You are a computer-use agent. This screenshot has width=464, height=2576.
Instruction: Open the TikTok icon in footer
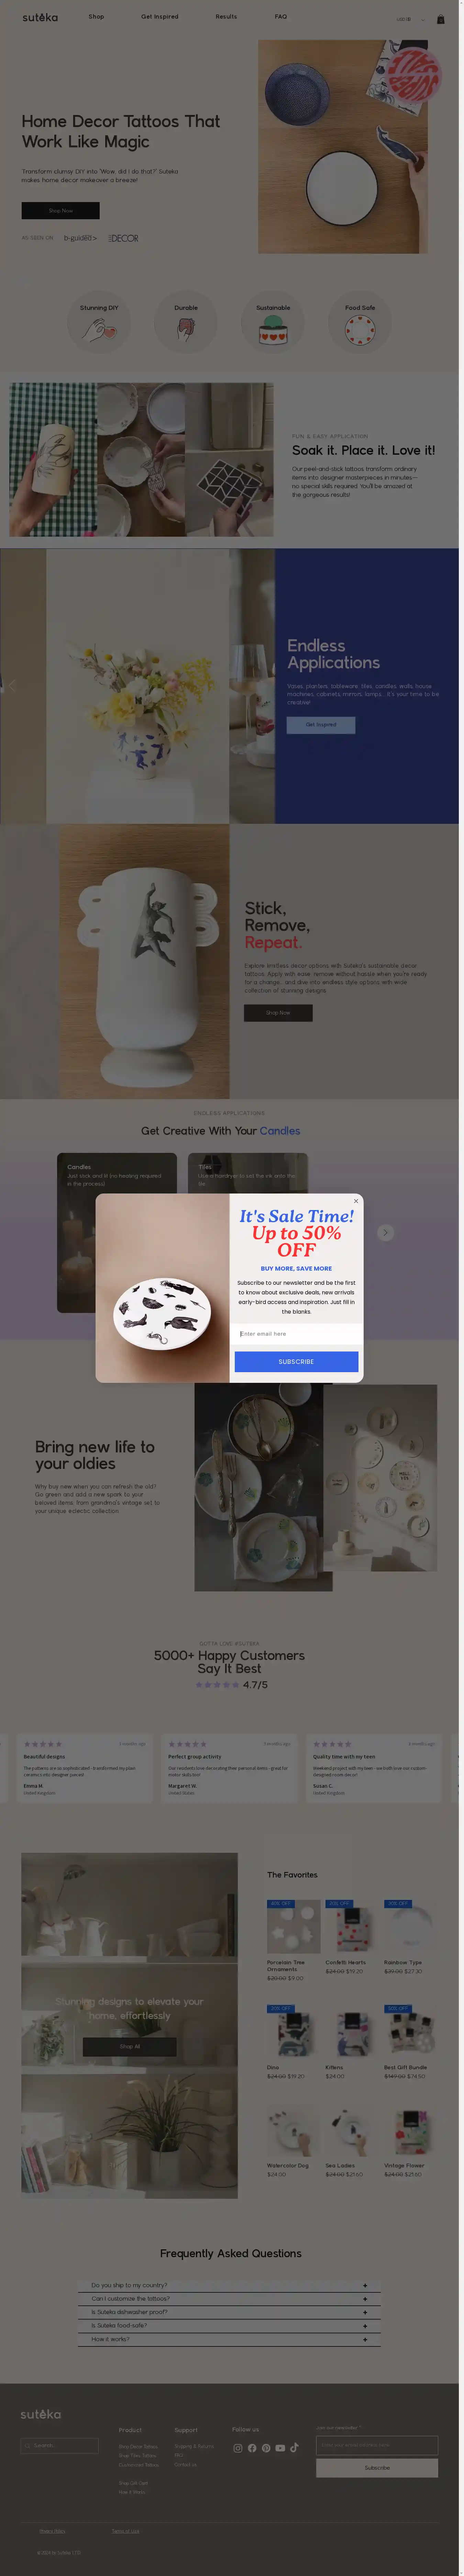click(x=294, y=2448)
